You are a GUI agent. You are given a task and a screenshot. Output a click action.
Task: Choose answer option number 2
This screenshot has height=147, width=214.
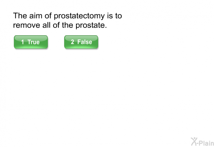[81, 42]
